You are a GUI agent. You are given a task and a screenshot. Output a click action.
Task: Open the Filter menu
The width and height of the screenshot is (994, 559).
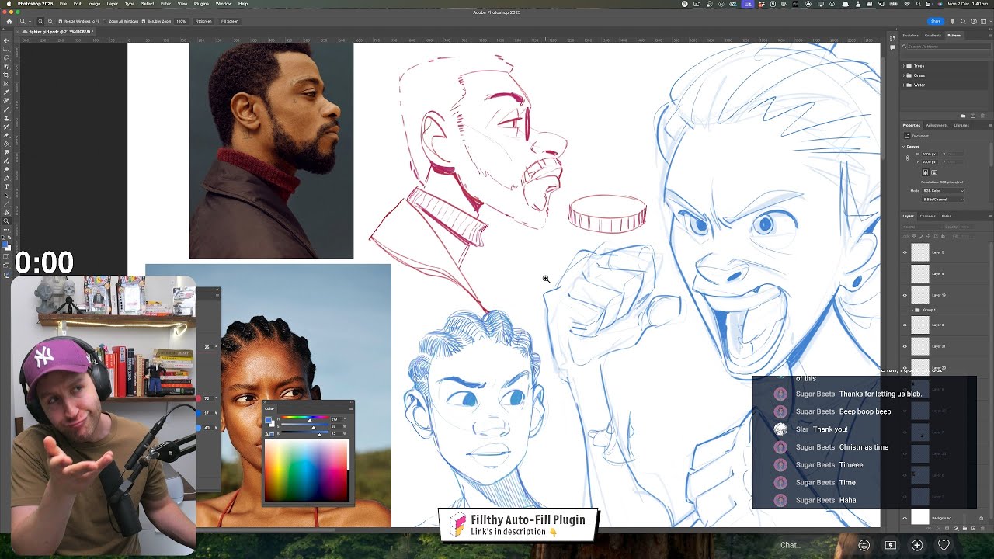click(165, 4)
